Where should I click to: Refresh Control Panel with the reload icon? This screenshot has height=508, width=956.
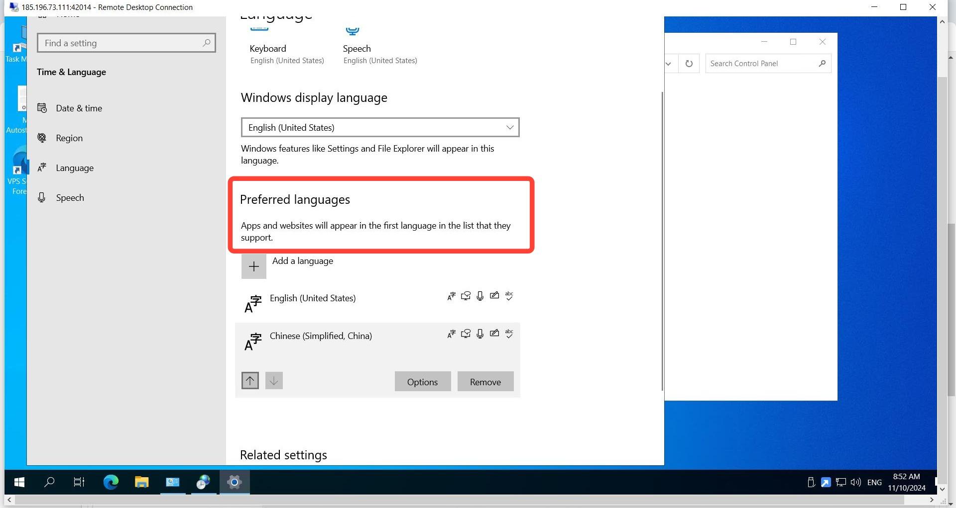point(689,64)
